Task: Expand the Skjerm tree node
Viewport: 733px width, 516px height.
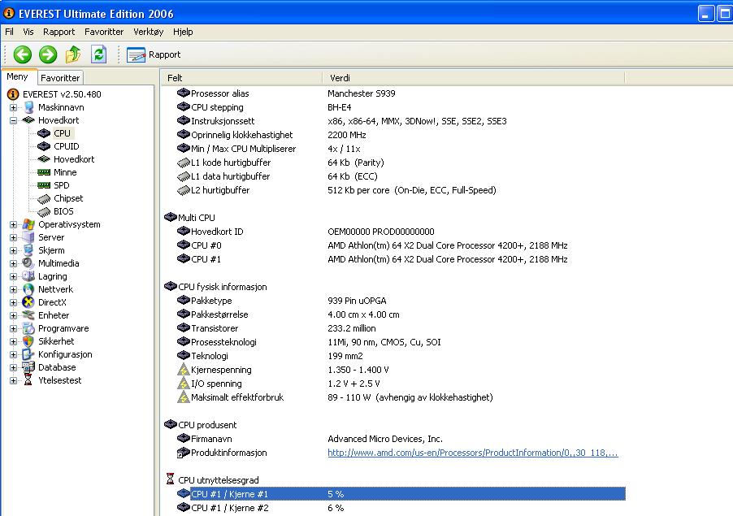Action: point(13,250)
